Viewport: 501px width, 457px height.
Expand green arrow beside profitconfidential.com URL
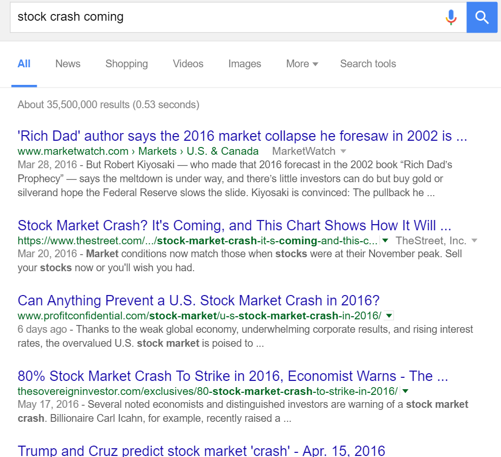coord(389,316)
